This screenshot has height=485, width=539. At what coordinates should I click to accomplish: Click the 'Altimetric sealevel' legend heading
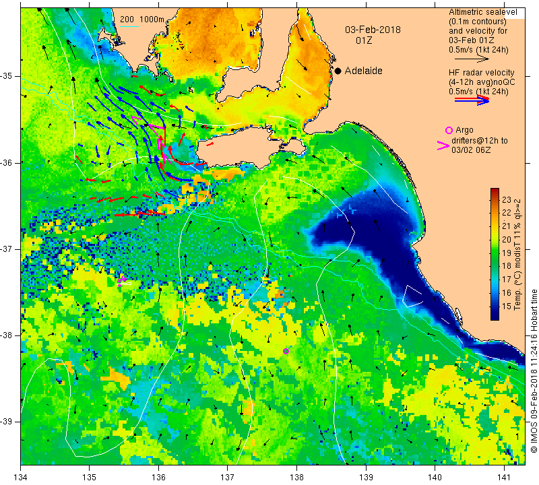point(482,12)
